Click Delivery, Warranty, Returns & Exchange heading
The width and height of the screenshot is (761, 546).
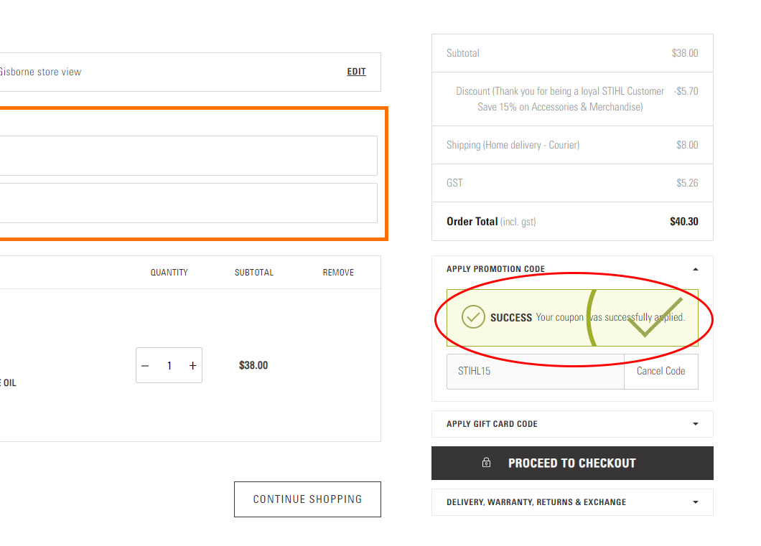(x=536, y=502)
